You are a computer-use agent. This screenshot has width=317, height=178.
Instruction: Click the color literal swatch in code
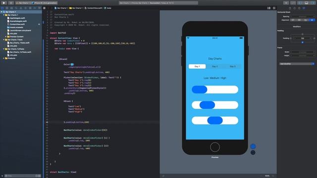(72, 64)
